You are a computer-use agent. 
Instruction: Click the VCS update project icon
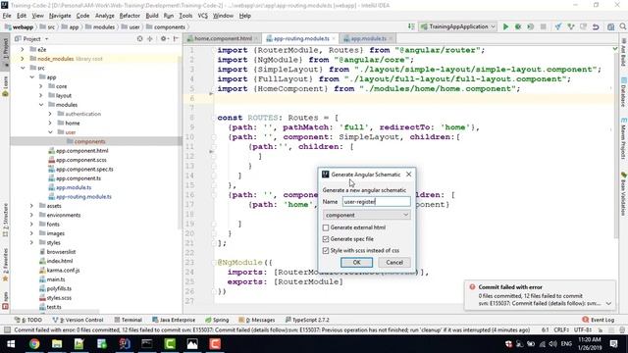tap(558, 26)
